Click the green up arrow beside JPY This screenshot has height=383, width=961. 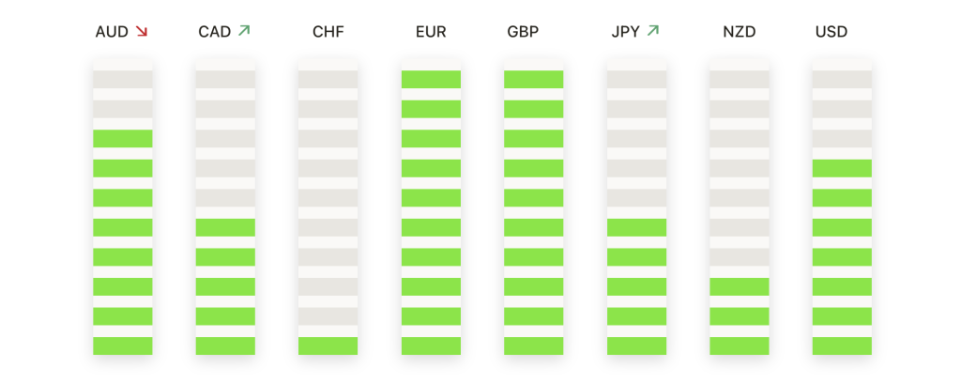click(x=653, y=31)
